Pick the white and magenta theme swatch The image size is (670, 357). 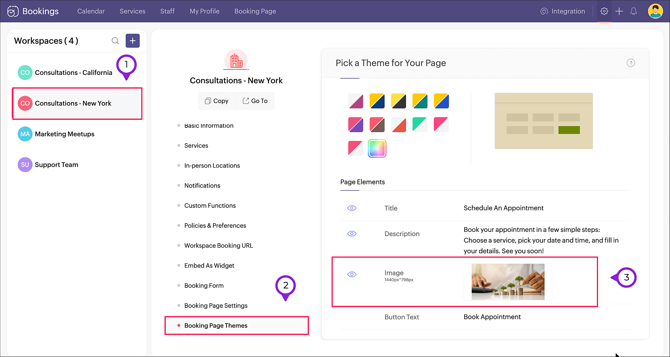point(356,101)
